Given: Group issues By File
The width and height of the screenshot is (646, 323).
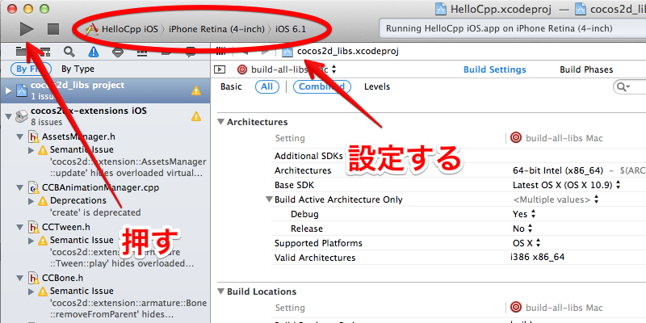Looking at the screenshot, I should coord(31,69).
